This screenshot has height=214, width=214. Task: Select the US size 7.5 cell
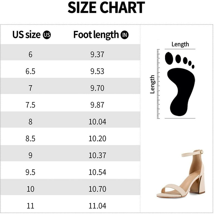coord(30,105)
